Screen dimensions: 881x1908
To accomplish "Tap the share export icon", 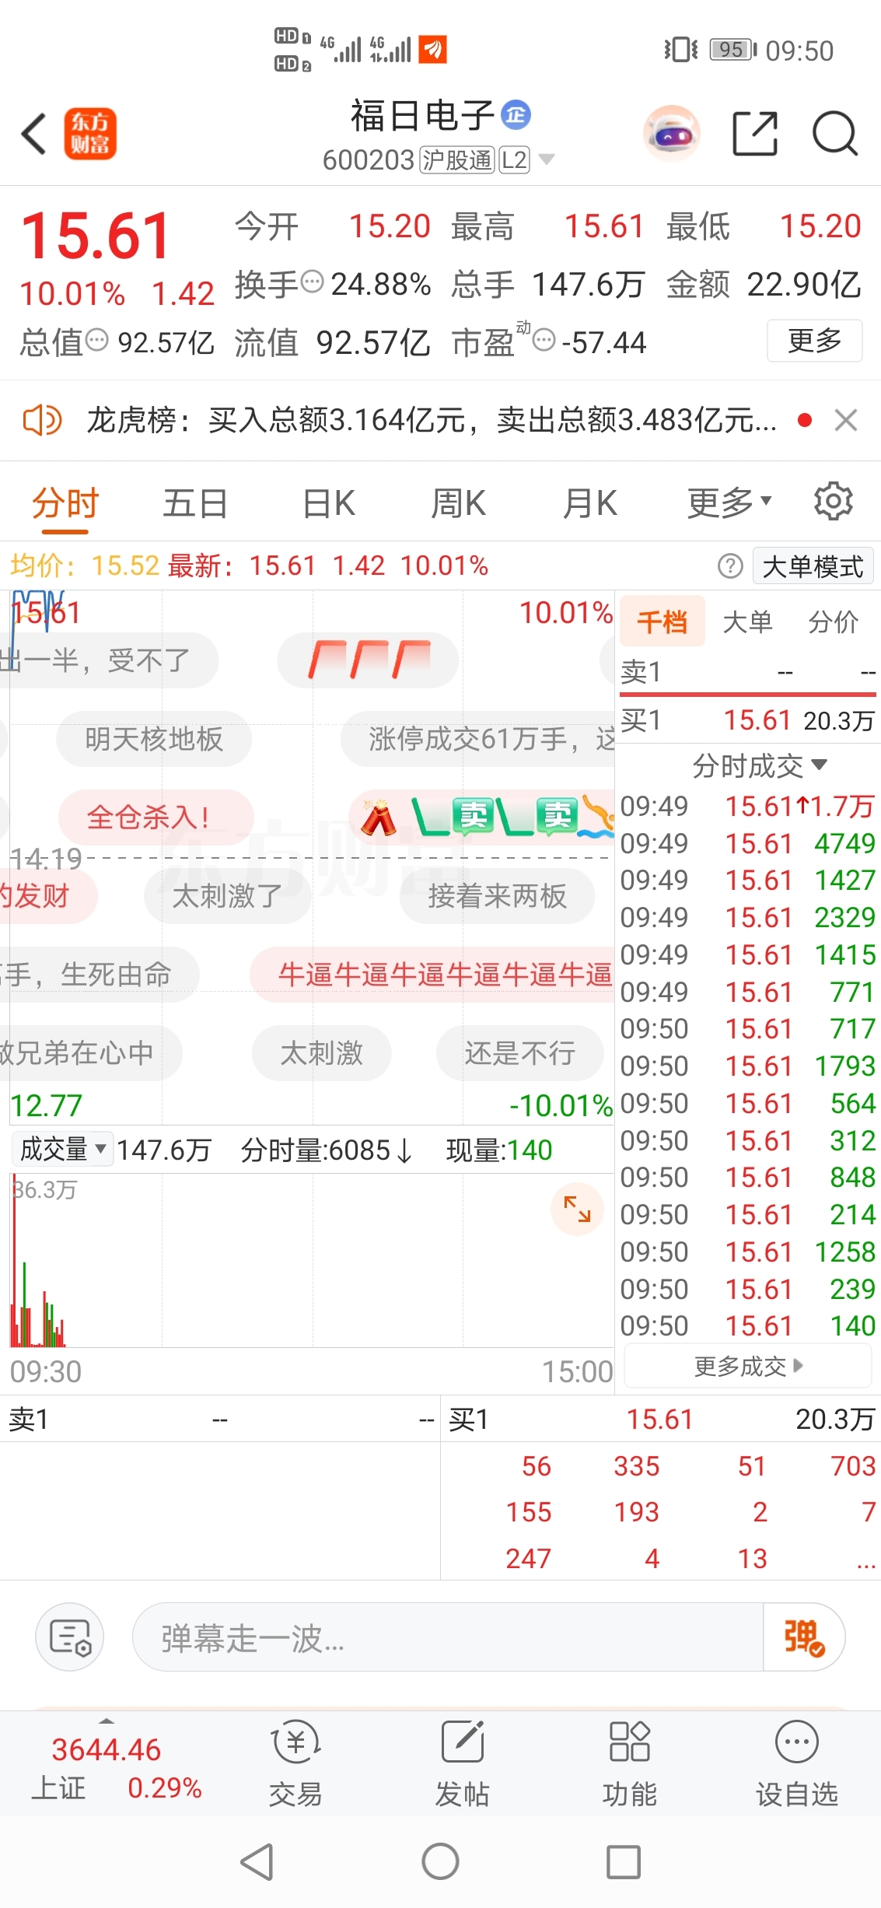I will 755,134.
